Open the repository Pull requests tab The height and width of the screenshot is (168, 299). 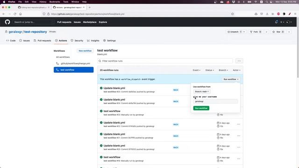(x=43, y=41)
